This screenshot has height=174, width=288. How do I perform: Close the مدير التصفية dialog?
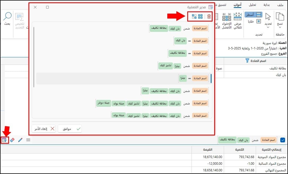click(x=35, y=7)
